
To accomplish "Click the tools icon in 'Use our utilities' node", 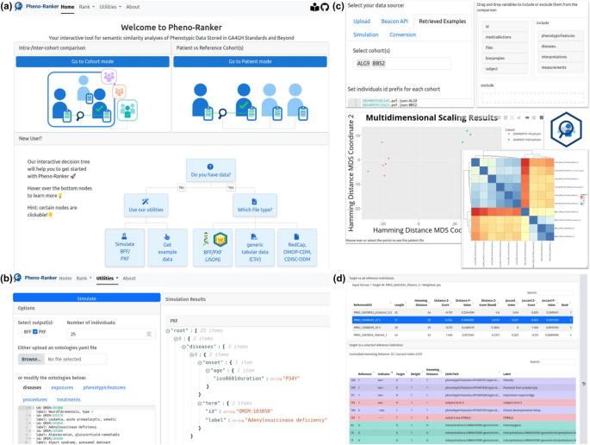I will (146, 202).
